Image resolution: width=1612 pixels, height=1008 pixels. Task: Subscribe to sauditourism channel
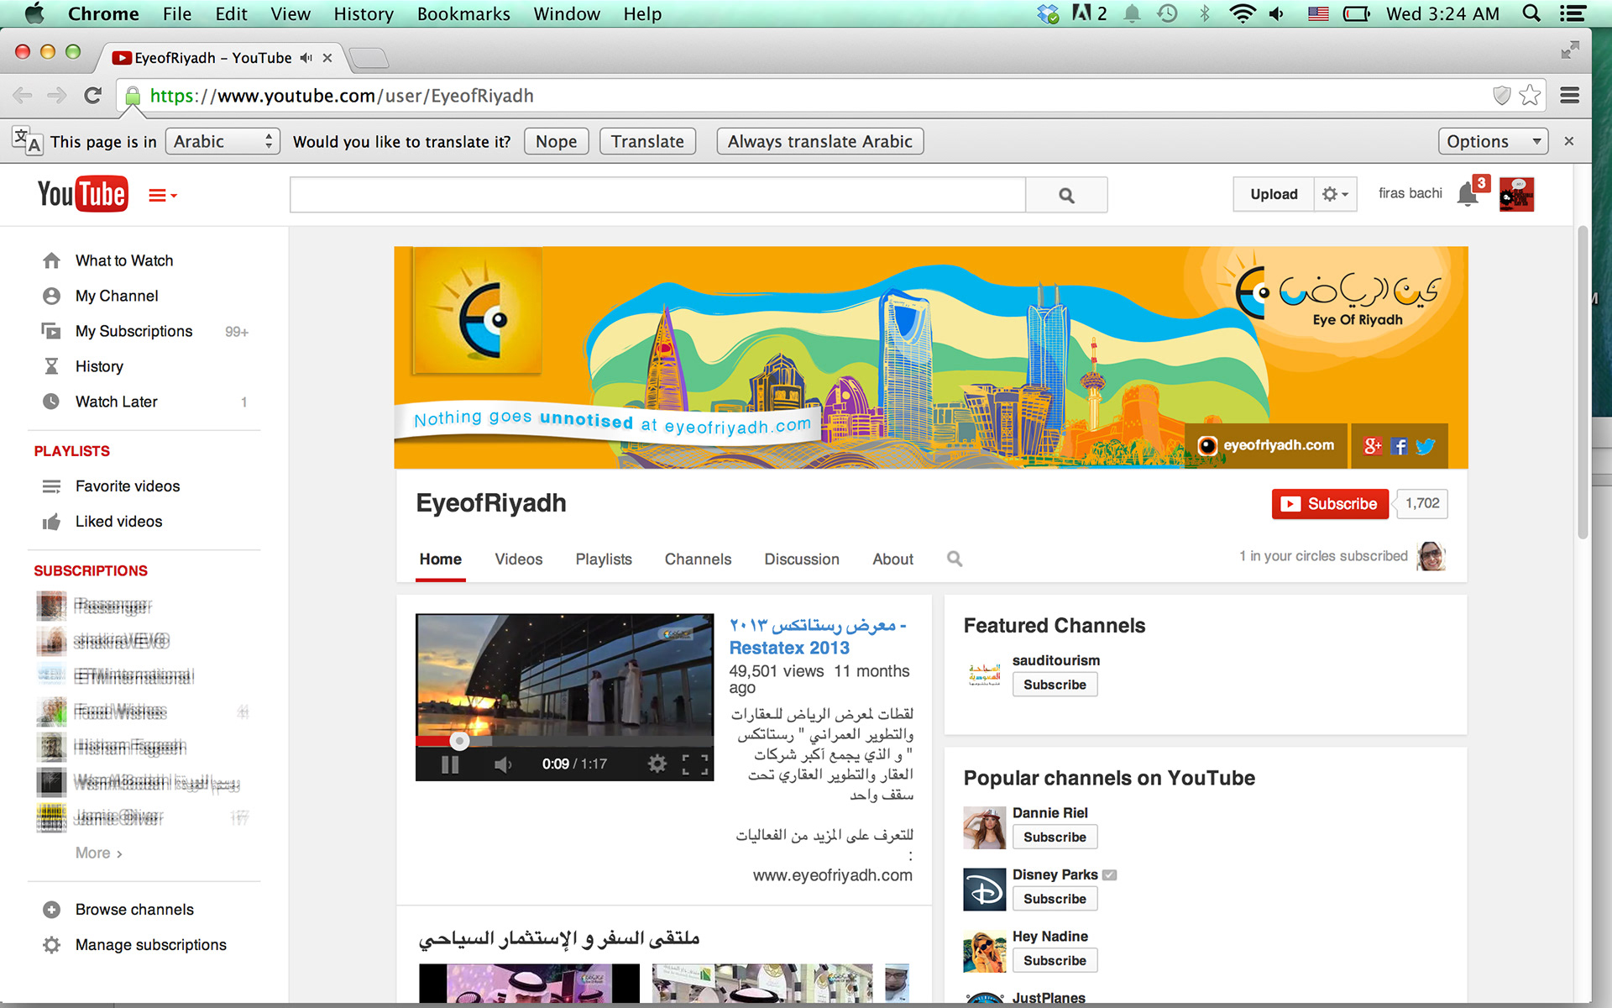1055,685
